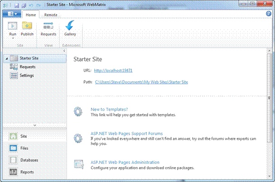Click the Save All icon in title bar
This screenshot has width=275, height=182.
pyautogui.click(x=24, y=5)
